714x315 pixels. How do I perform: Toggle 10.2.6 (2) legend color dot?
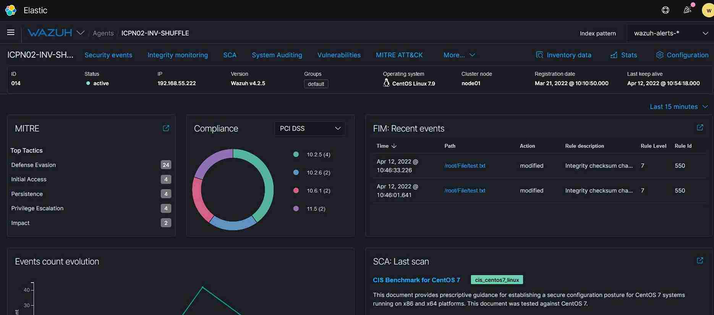(296, 172)
